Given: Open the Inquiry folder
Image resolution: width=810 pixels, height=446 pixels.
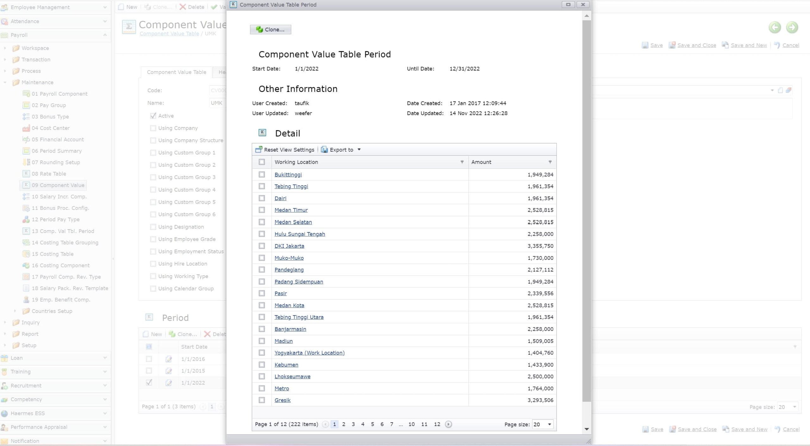Looking at the screenshot, I should (30, 322).
